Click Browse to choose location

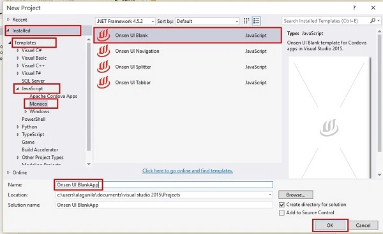tap(296, 195)
